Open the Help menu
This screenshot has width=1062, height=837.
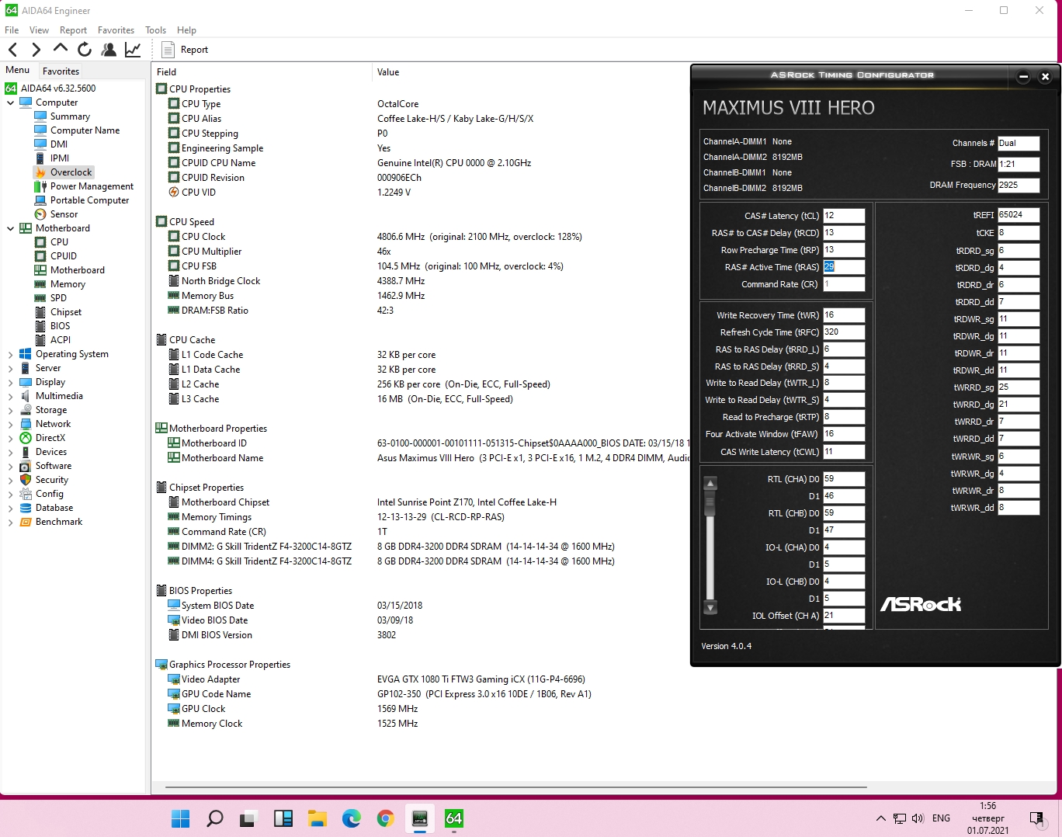186,30
